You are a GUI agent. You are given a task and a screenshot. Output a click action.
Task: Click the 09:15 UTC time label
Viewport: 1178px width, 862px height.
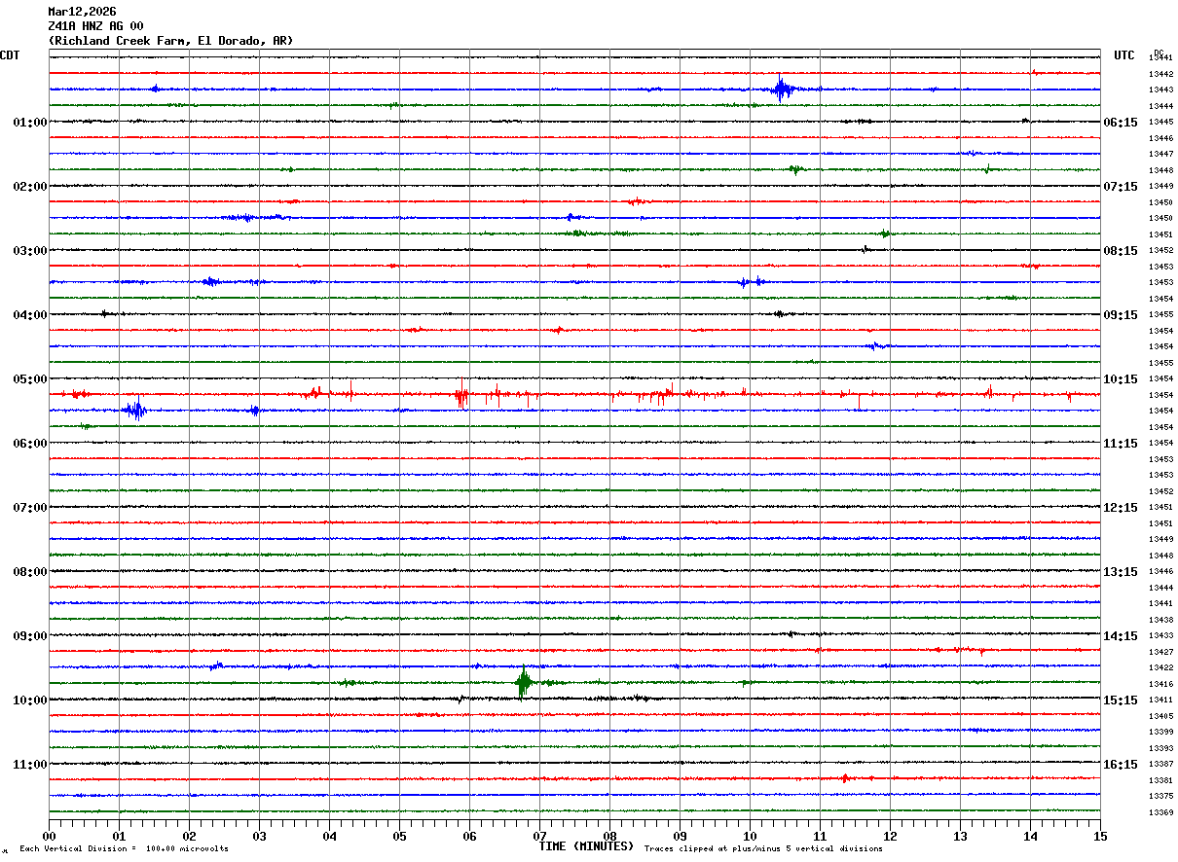[1121, 315]
